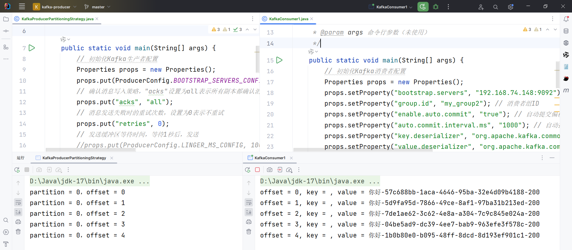Open Search Everywhere magnifier in title bar
Screen dimensions: 572x250
tap(495, 7)
